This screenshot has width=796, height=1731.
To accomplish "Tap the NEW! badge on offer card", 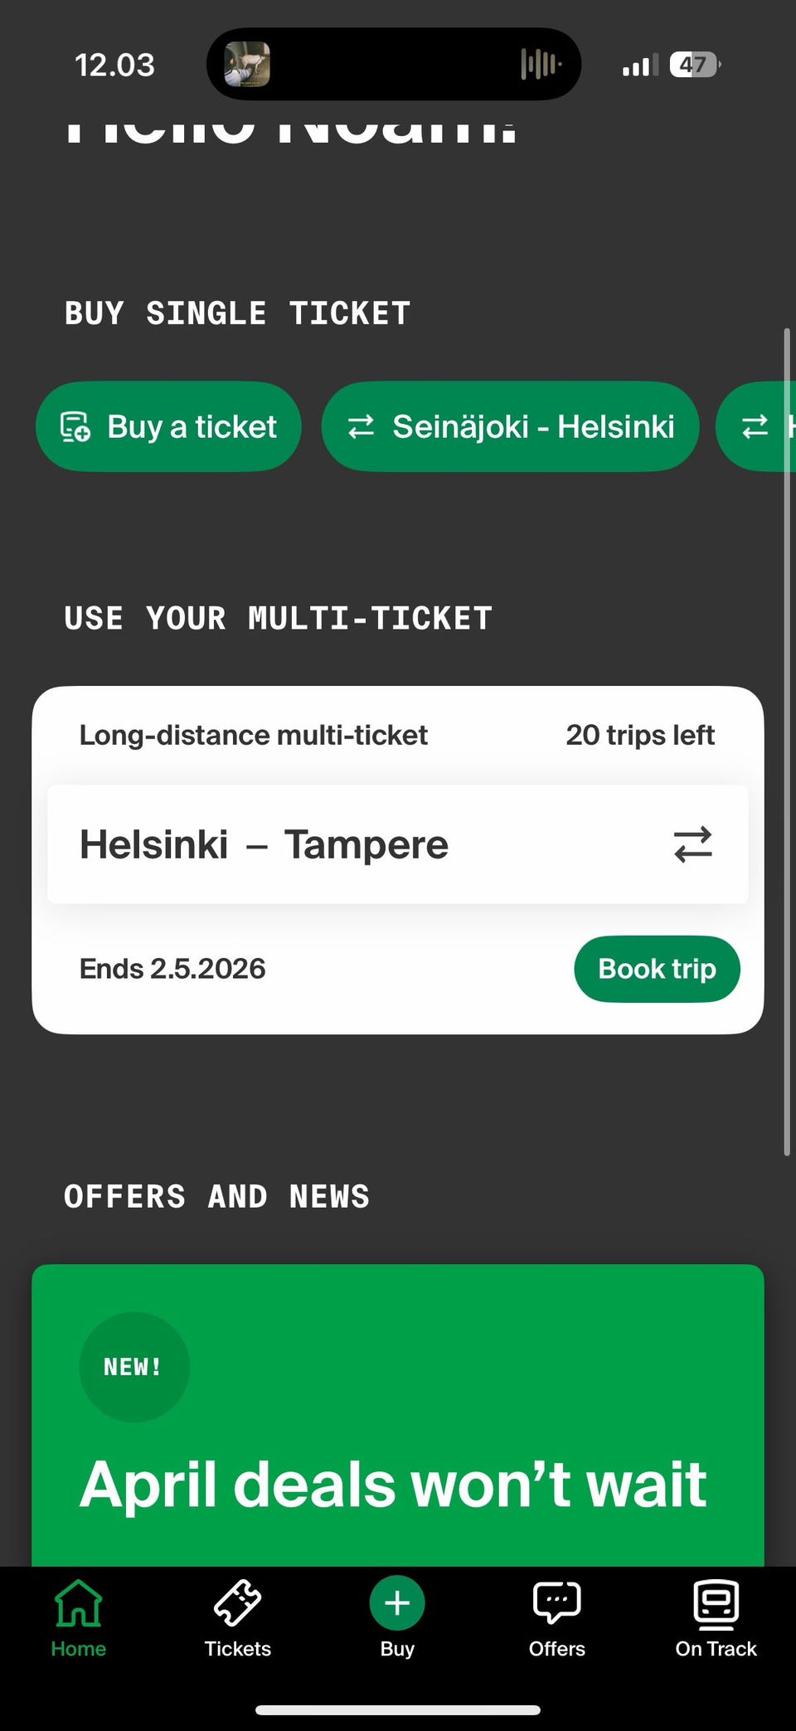I will click(x=133, y=1367).
